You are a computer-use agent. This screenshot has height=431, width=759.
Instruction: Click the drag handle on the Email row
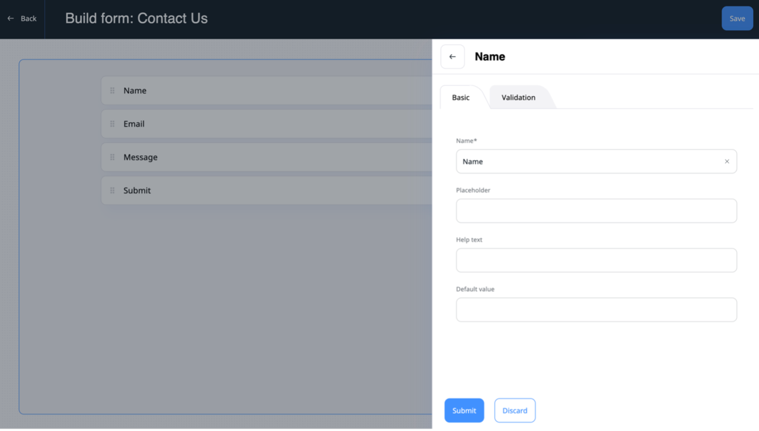113,124
